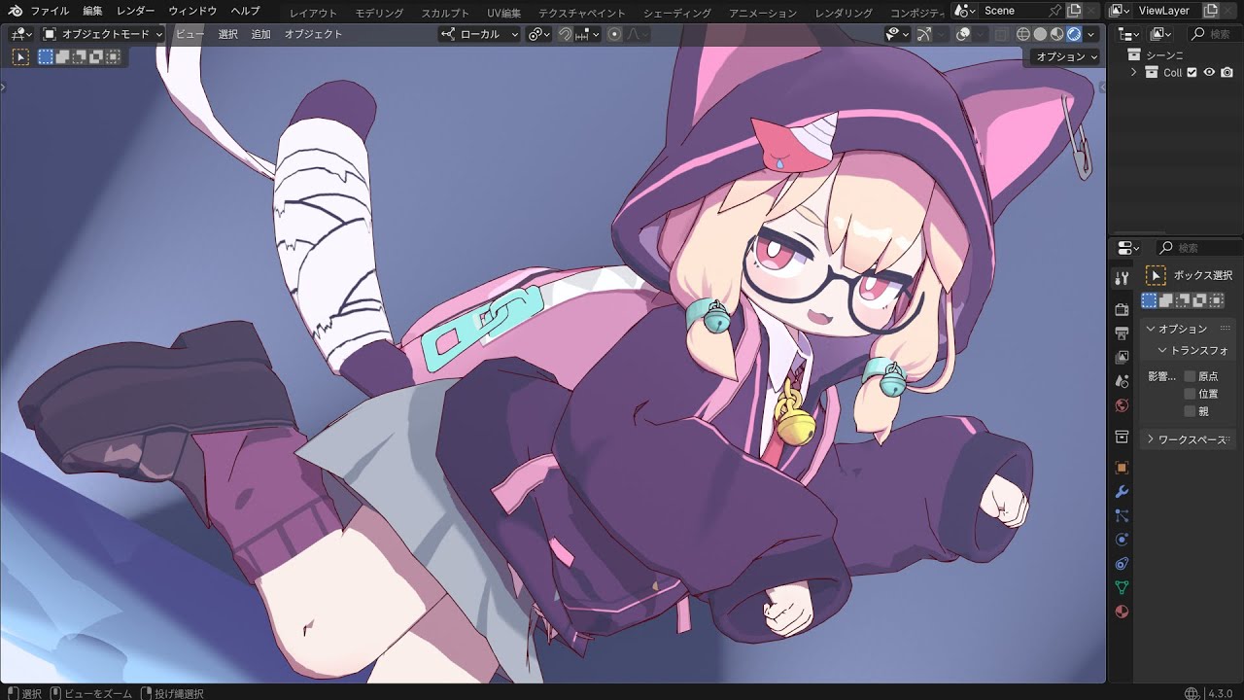
Task: Click the ViewLayer name field
Action: 1166,11
